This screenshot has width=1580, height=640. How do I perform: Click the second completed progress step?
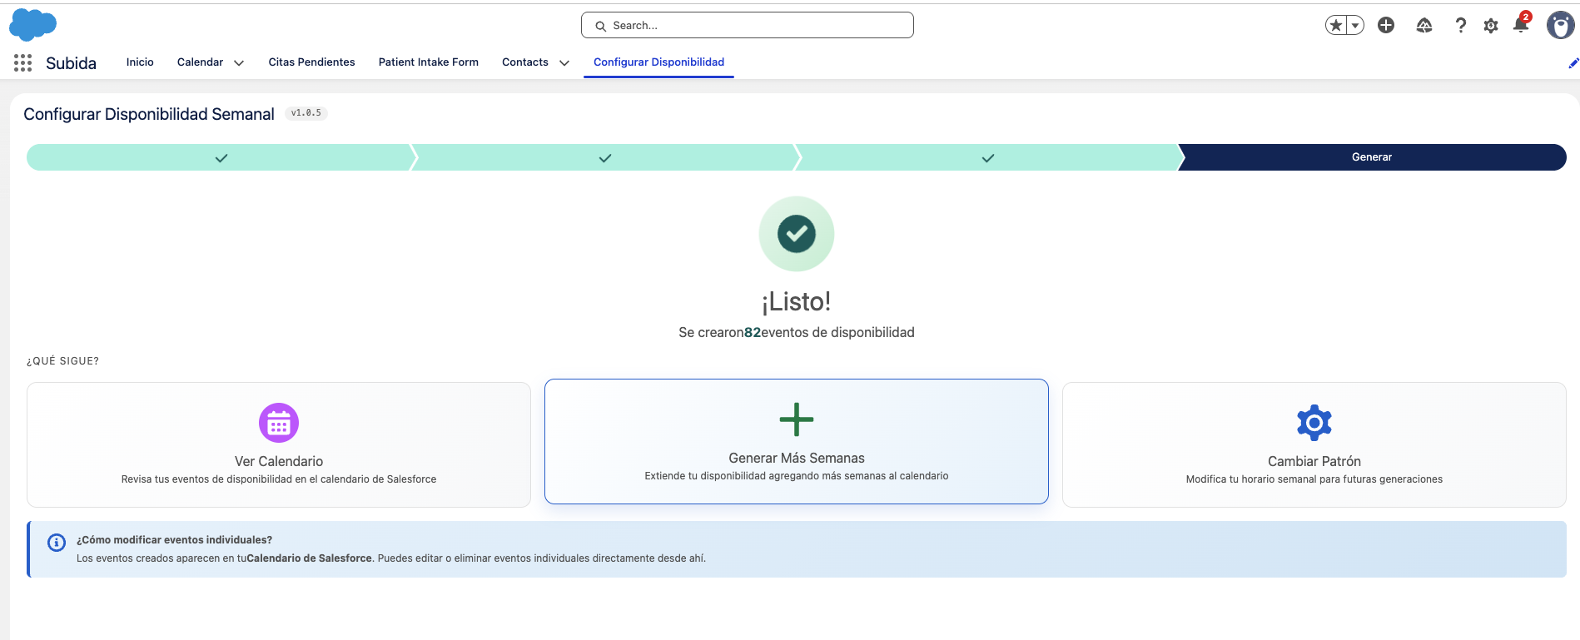click(x=605, y=157)
